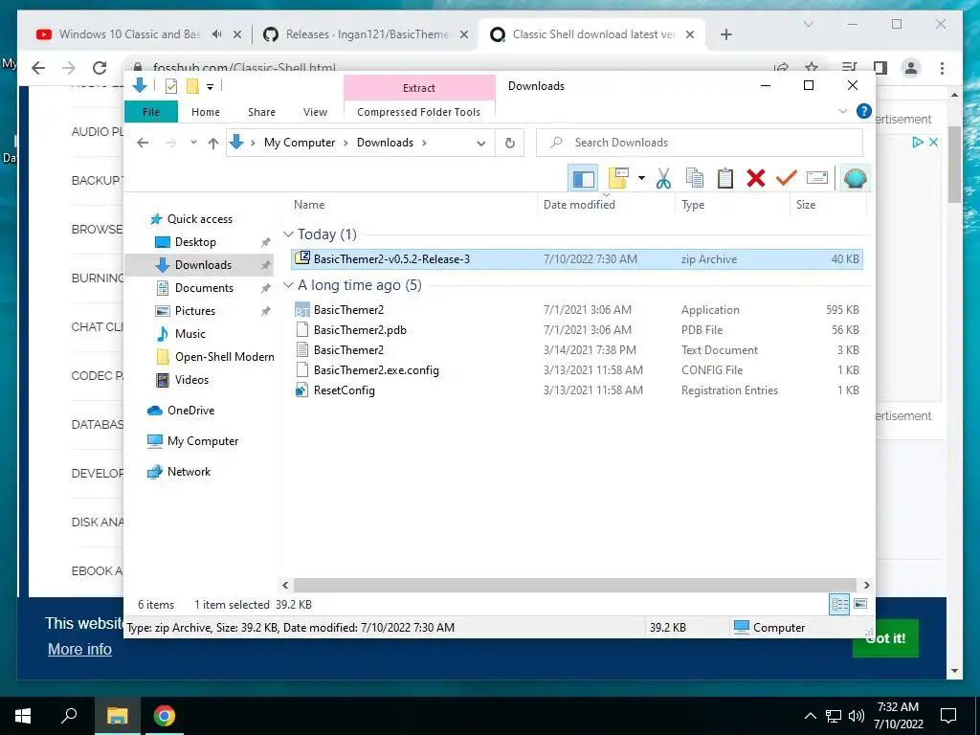Click the Extract contextual tab header
Viewport: 980px width, 735px height.
coord(419,88)
